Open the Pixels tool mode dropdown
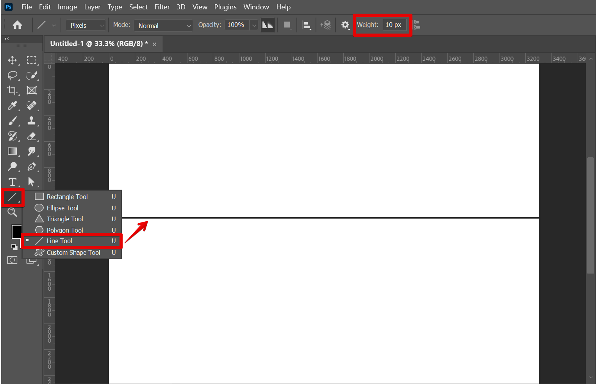Screen dimensions: 596x384 coord(86,25)
